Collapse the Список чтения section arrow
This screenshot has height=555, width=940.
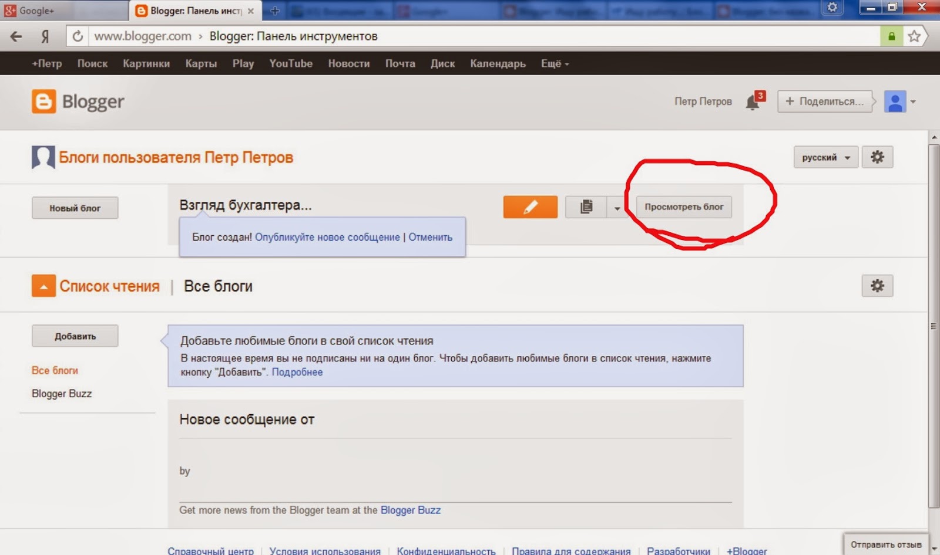point(43,286)
